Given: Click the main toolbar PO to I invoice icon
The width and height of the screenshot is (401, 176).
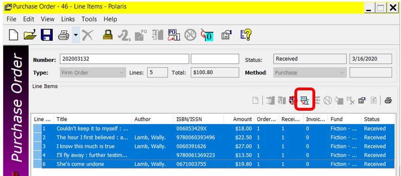Looking at the screenshot, I should 174,35.
